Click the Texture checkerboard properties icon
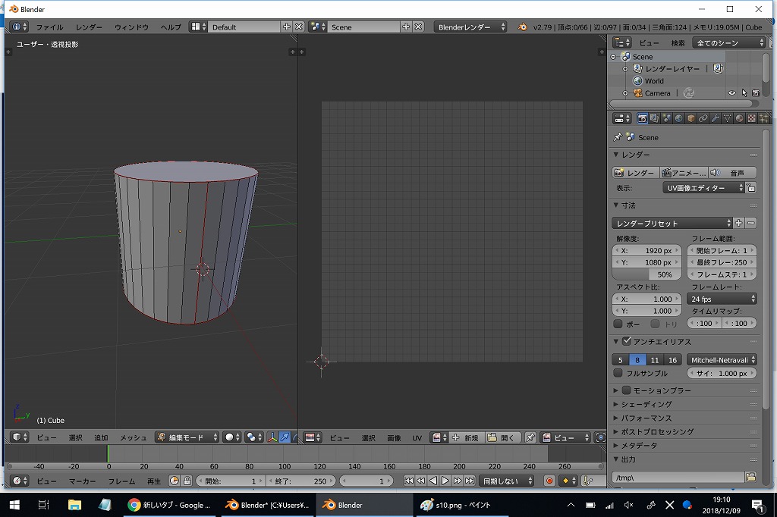Screen dimensions: 777x517 point(751,118)
